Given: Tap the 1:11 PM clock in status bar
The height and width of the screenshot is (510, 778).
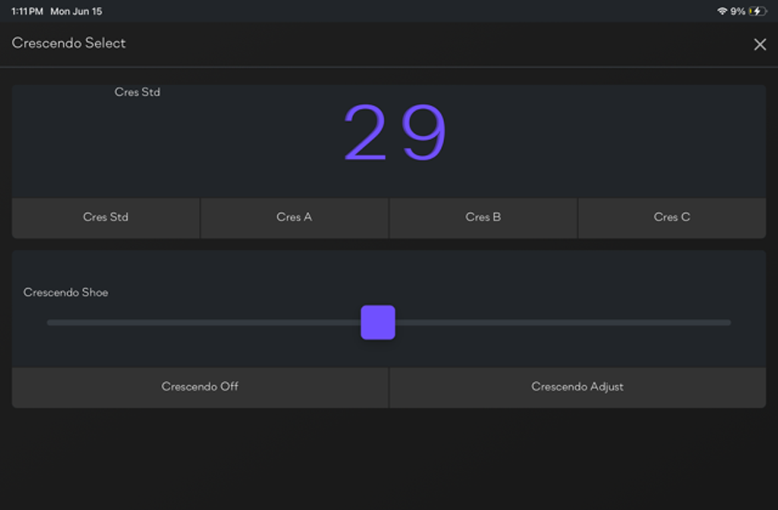Looking at the screenshot, I should pyautogui.click(x=27, y=11).
